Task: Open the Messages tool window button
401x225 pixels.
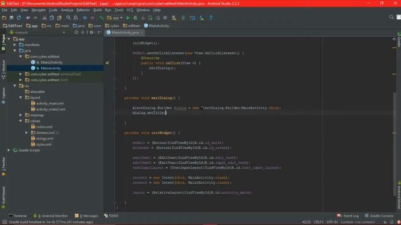Action: [x=86, y=216]
